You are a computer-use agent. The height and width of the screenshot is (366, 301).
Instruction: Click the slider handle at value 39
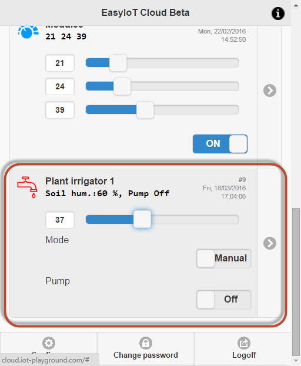[145, 110]
